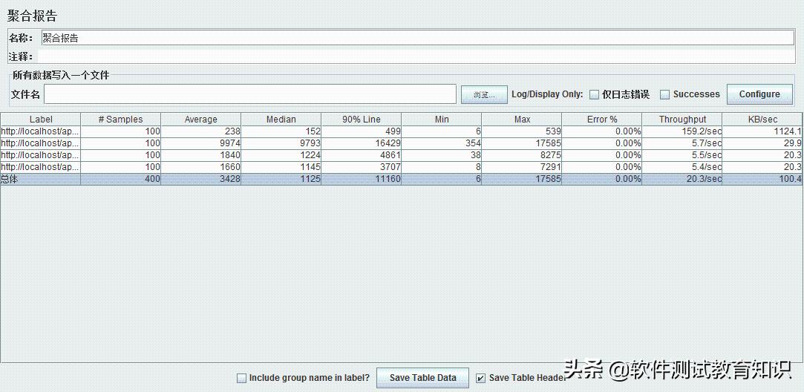Uncheck the Save Table Header checkbox
The image size is (804, 392).
481,378
